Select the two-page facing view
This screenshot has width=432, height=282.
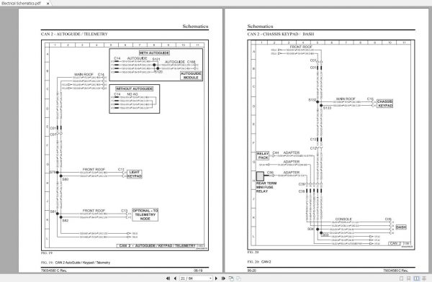(417, 278)
